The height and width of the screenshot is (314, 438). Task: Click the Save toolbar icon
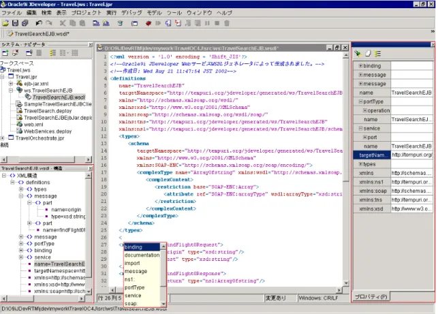tap(16, 23)
